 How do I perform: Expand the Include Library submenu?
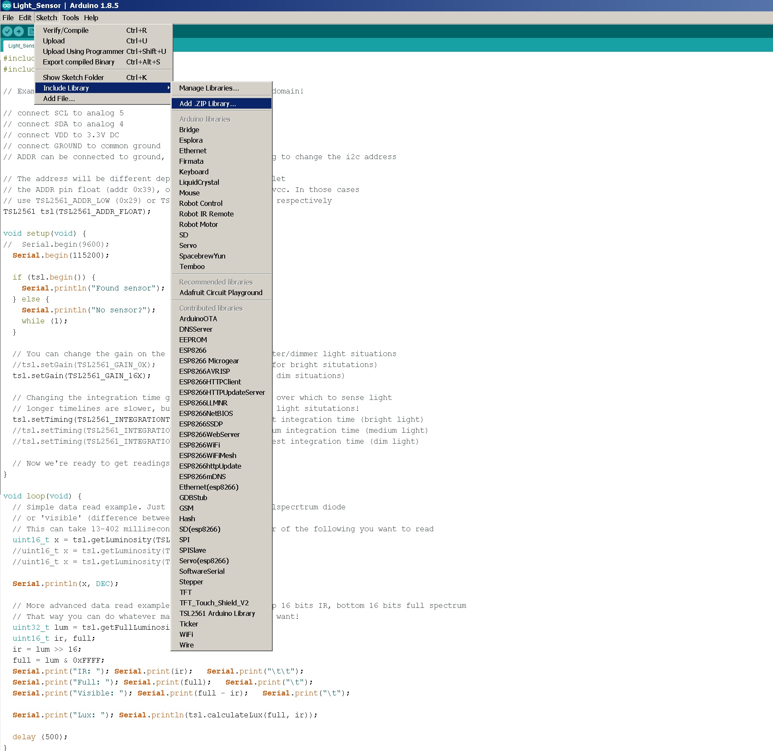pos(104,88)
